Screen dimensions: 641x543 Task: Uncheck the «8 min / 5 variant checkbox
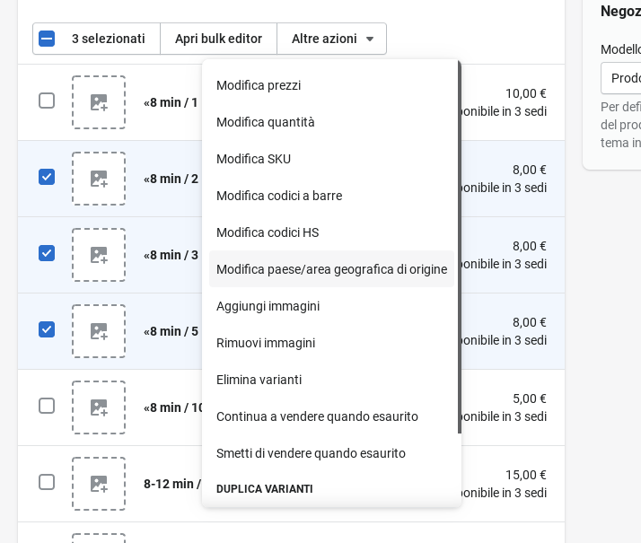click(x=47, y=329)
